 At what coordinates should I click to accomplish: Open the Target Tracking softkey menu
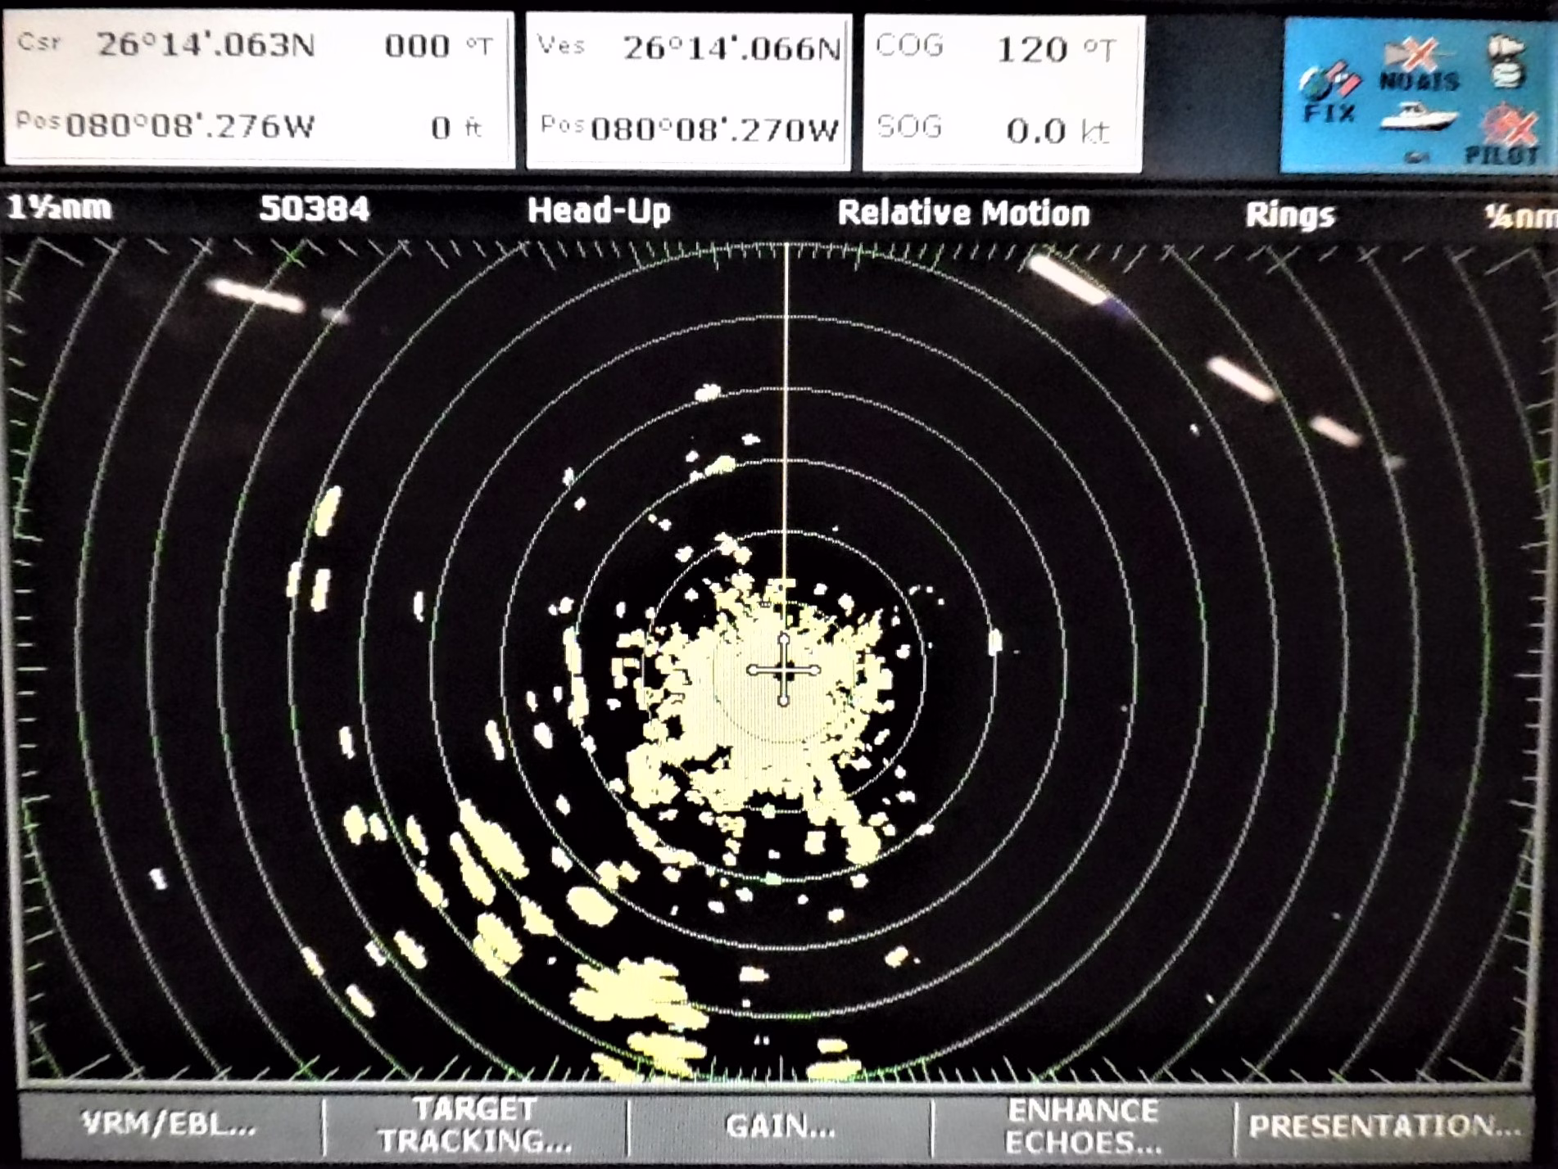point(475,1125)
